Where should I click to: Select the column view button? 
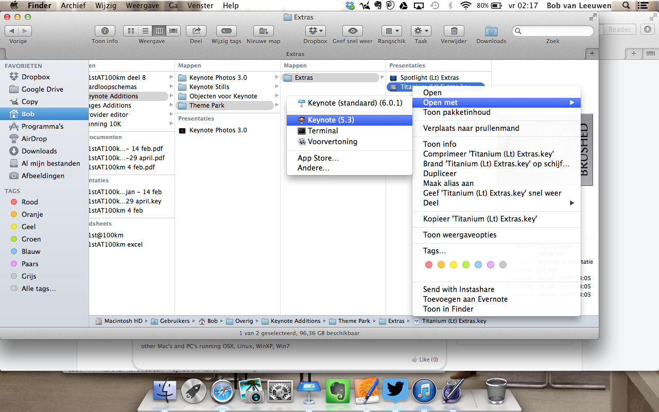pos(159,31)
